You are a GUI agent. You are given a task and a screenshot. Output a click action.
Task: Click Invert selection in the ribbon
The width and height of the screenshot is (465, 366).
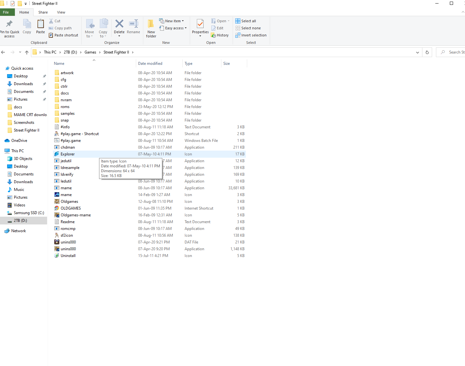(251, 35)
